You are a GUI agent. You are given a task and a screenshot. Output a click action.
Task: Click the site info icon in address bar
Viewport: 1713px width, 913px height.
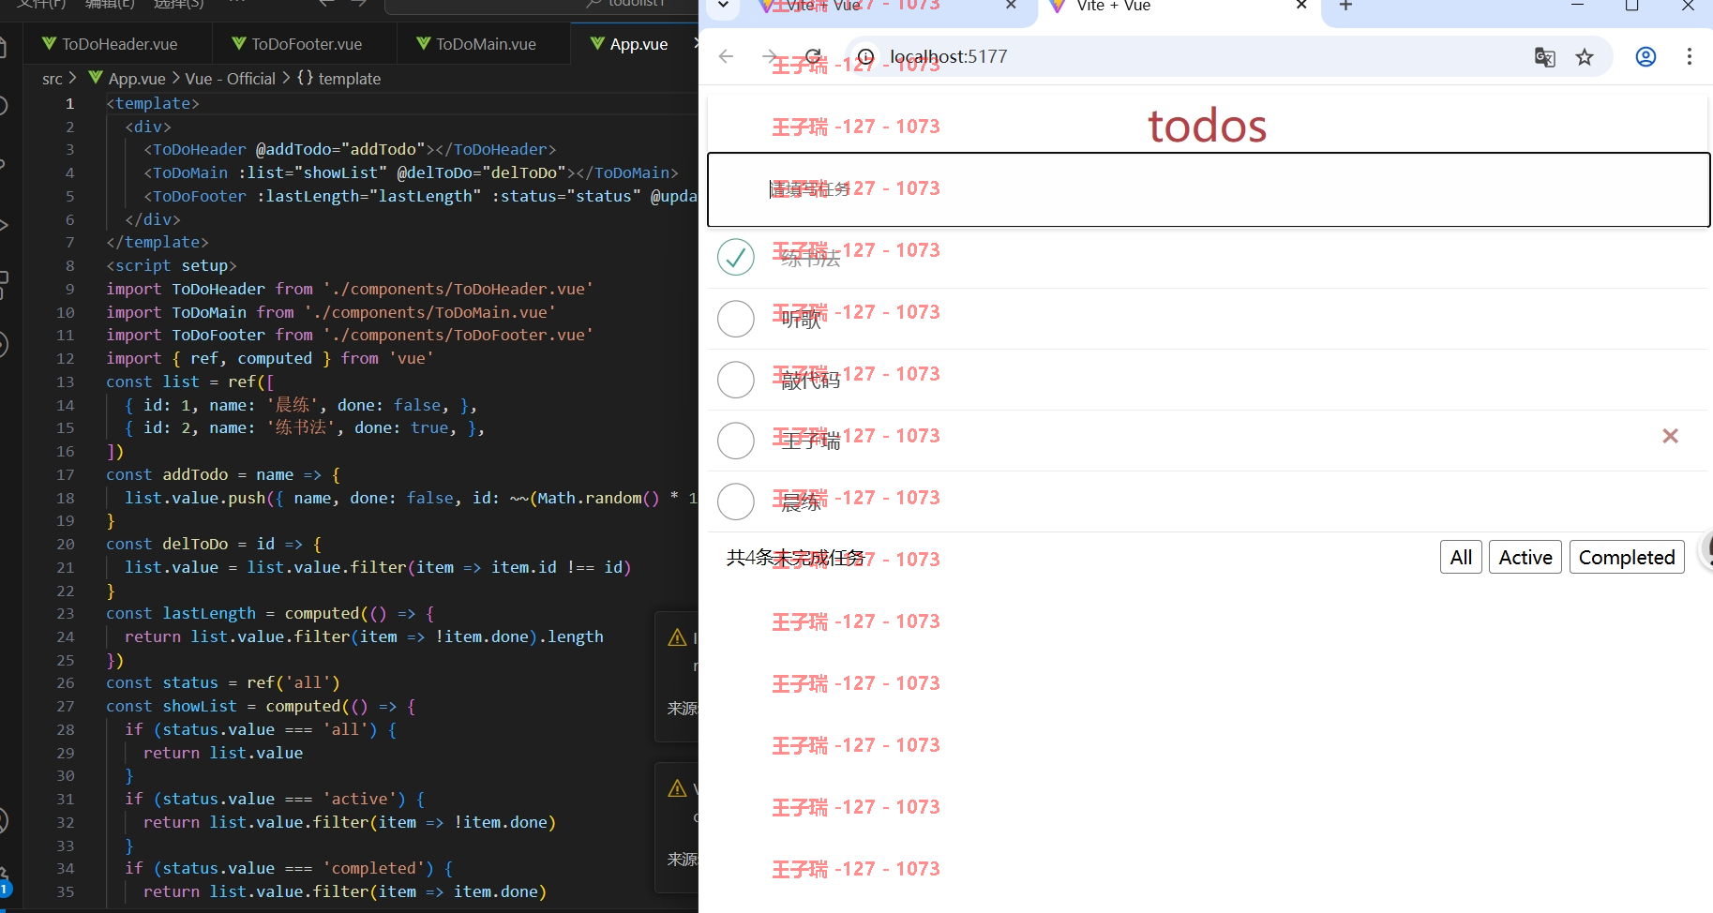tap(866, 56)
